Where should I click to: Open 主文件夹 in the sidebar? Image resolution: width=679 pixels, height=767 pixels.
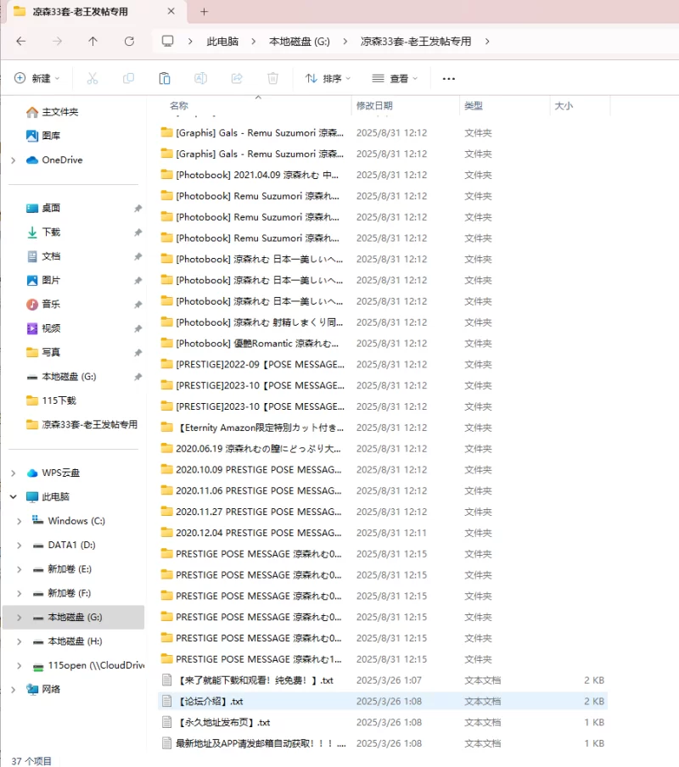coord(60,112)
